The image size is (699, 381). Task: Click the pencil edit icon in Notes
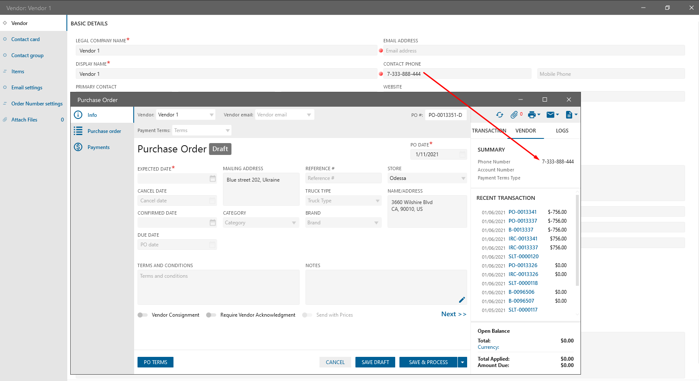point(462,300)
